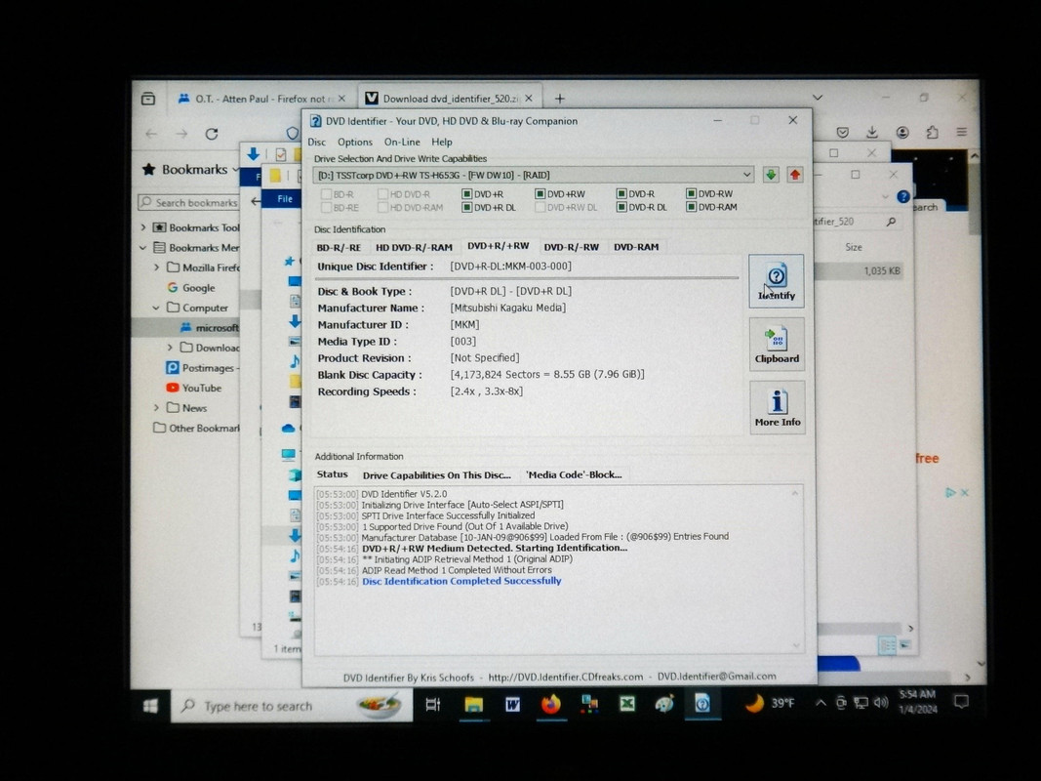Image resolution: width=1041 pixels, height=781 pixels.
Task: Click DVD Identifier taskbar icon
Action: 702,703
